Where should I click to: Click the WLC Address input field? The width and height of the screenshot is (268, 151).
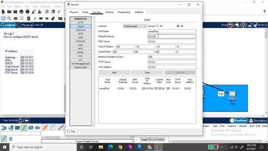[172, 67]
